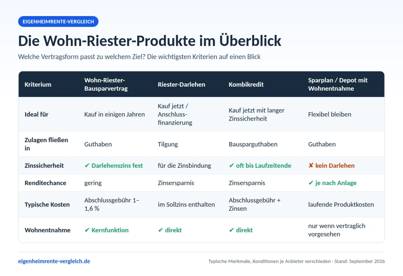The image size is (403, 276).
Task: Click the Zulagen fließen in row label
Action: click(x=46, y=144)
